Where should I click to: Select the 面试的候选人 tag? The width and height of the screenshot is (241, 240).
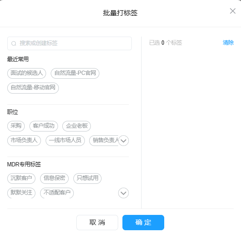coord(26,73)
